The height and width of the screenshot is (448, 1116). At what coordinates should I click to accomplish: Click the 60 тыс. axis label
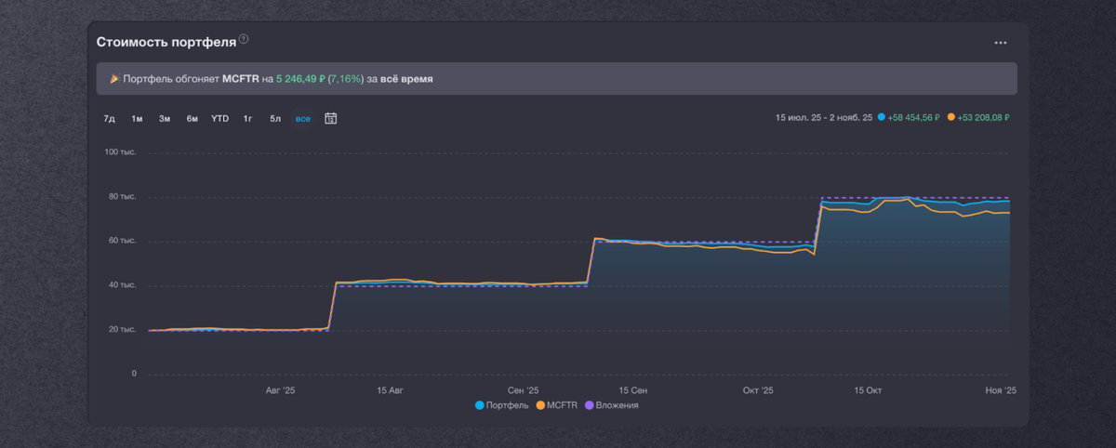[x=123, y=241]
